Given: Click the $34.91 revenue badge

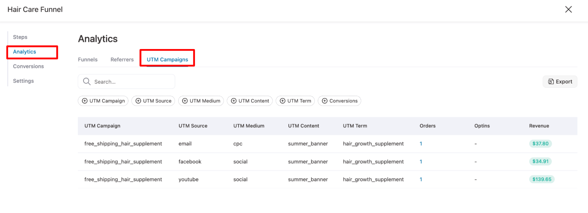Looking at the screenshot, I should coord(540,161).
